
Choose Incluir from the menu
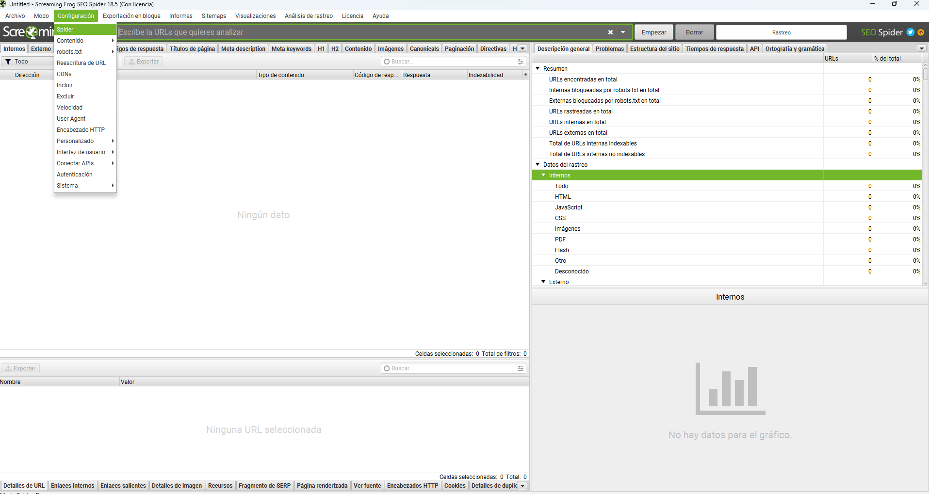(x=85, y=85)
